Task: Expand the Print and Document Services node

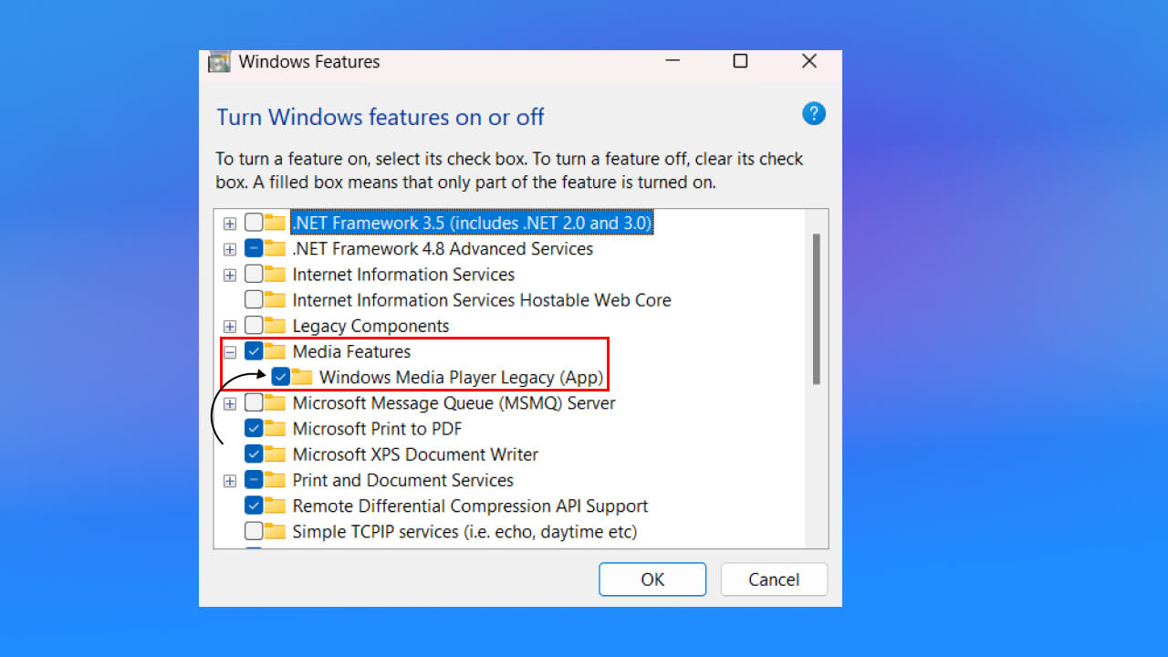Action: (230, 481)
